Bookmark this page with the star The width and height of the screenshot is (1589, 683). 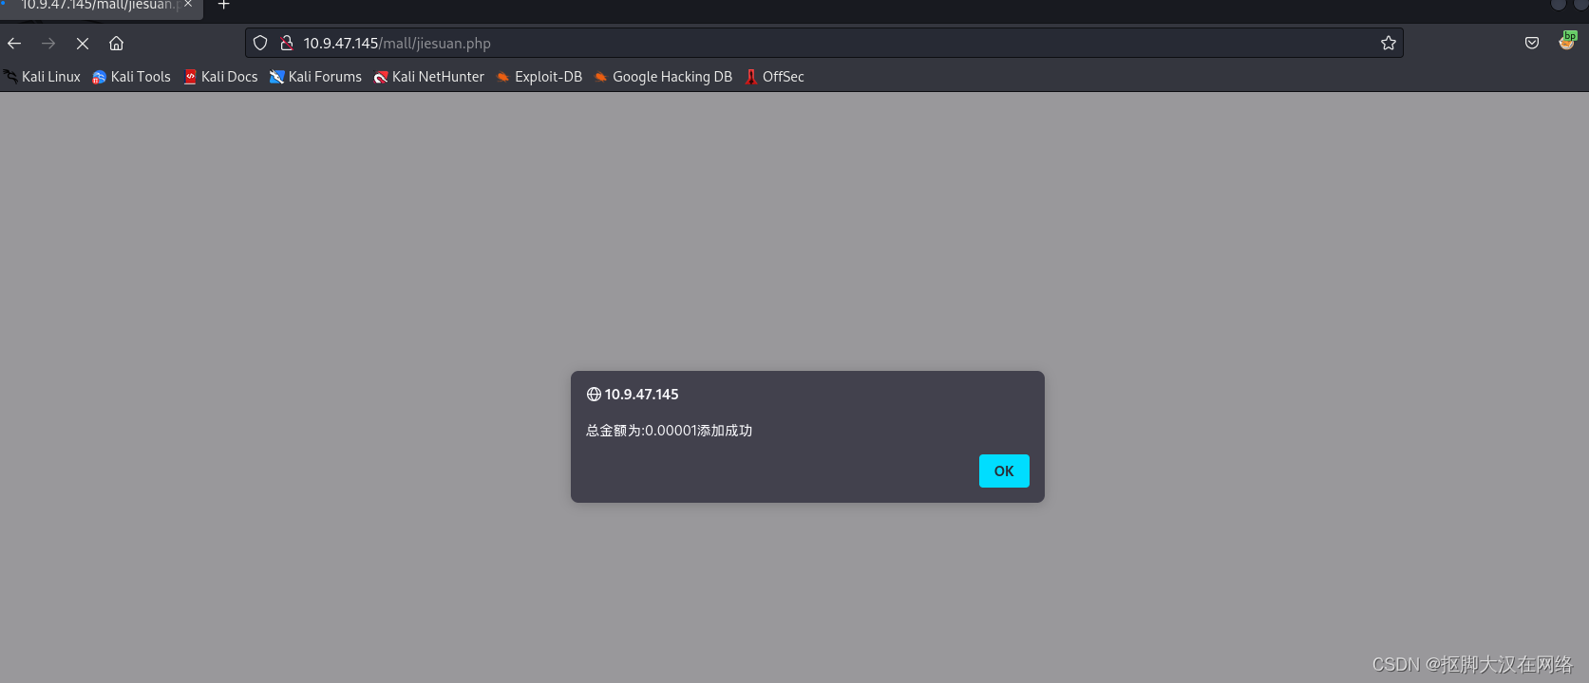[x=1389, y=43]
